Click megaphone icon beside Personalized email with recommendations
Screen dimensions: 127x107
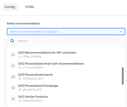[x=13, y=66]
